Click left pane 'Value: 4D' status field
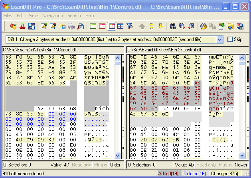Screen dimensions: 251x178 [60, 165]
